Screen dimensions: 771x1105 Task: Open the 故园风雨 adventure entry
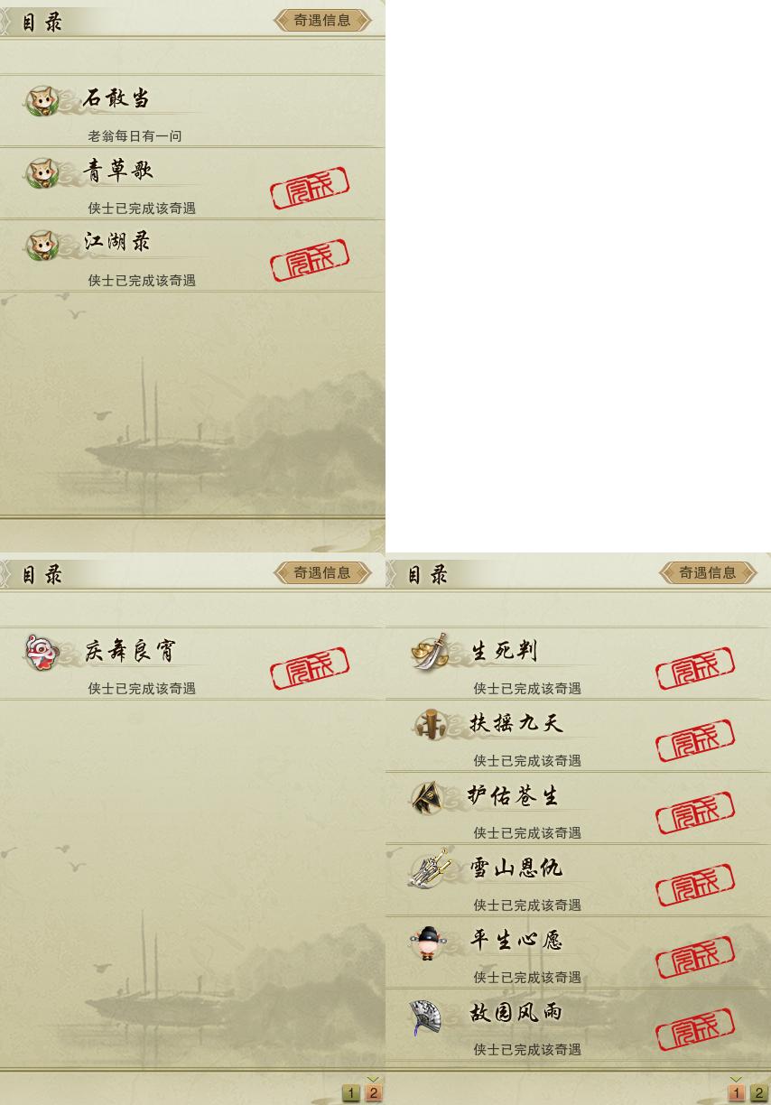click(x=578, y=1025)
